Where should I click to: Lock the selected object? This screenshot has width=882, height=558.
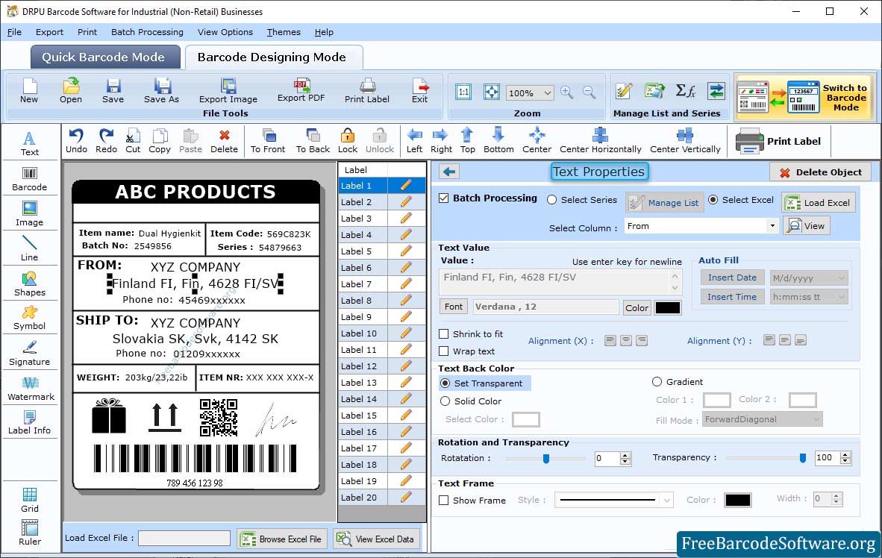point(348,141)
